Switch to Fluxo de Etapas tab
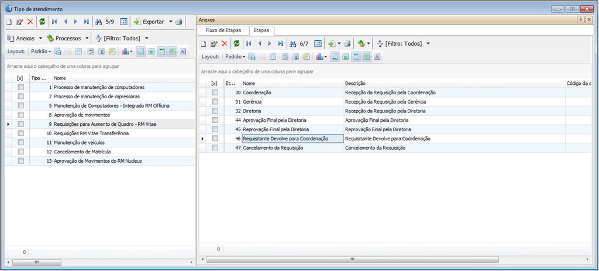Image resolution: width=599 pixels, height=271 pixels. click(223, 30)
